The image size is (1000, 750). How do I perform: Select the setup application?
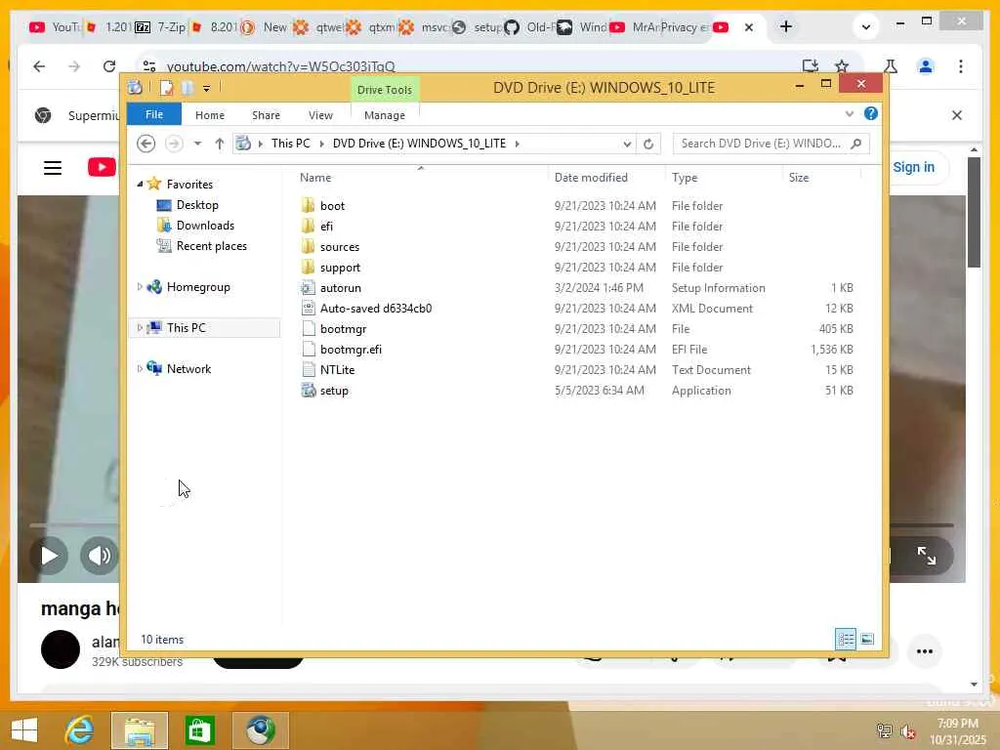click(x=334, y=391)
